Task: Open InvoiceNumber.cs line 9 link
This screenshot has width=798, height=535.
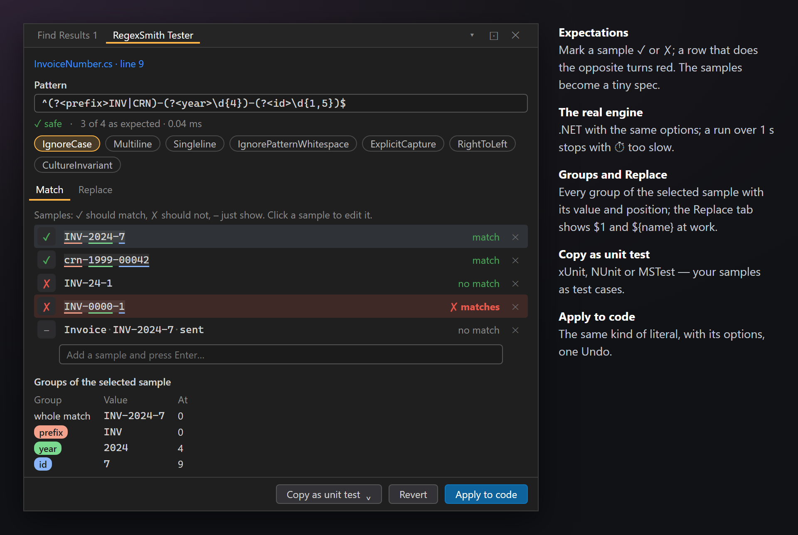Action: pos(89,64)
